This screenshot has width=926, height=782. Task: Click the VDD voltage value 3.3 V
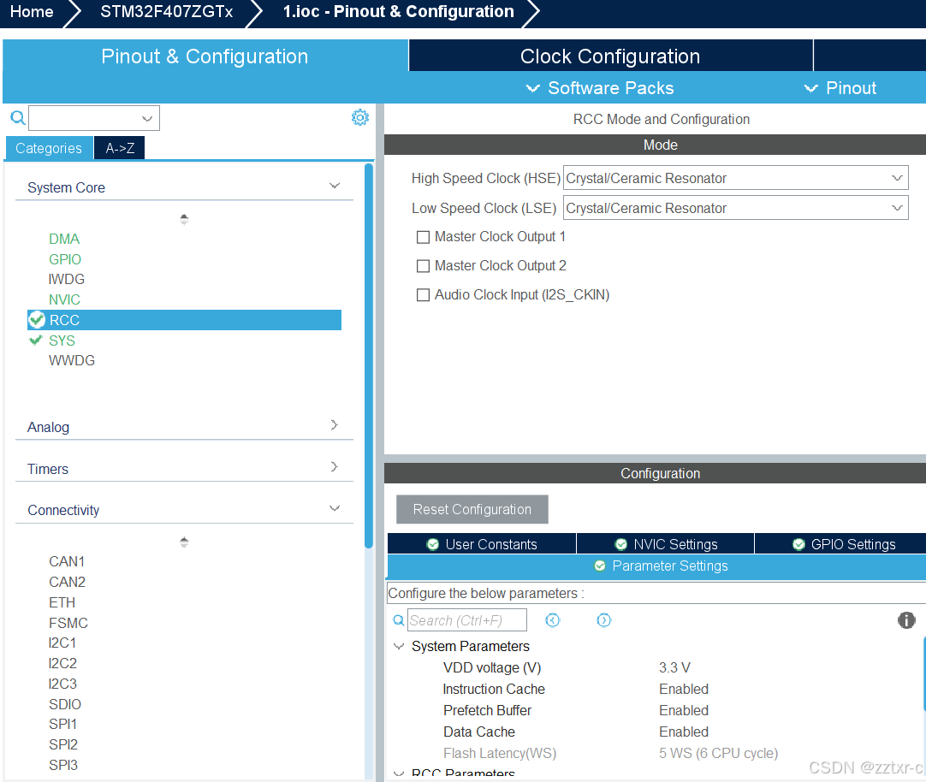point(674,667)
